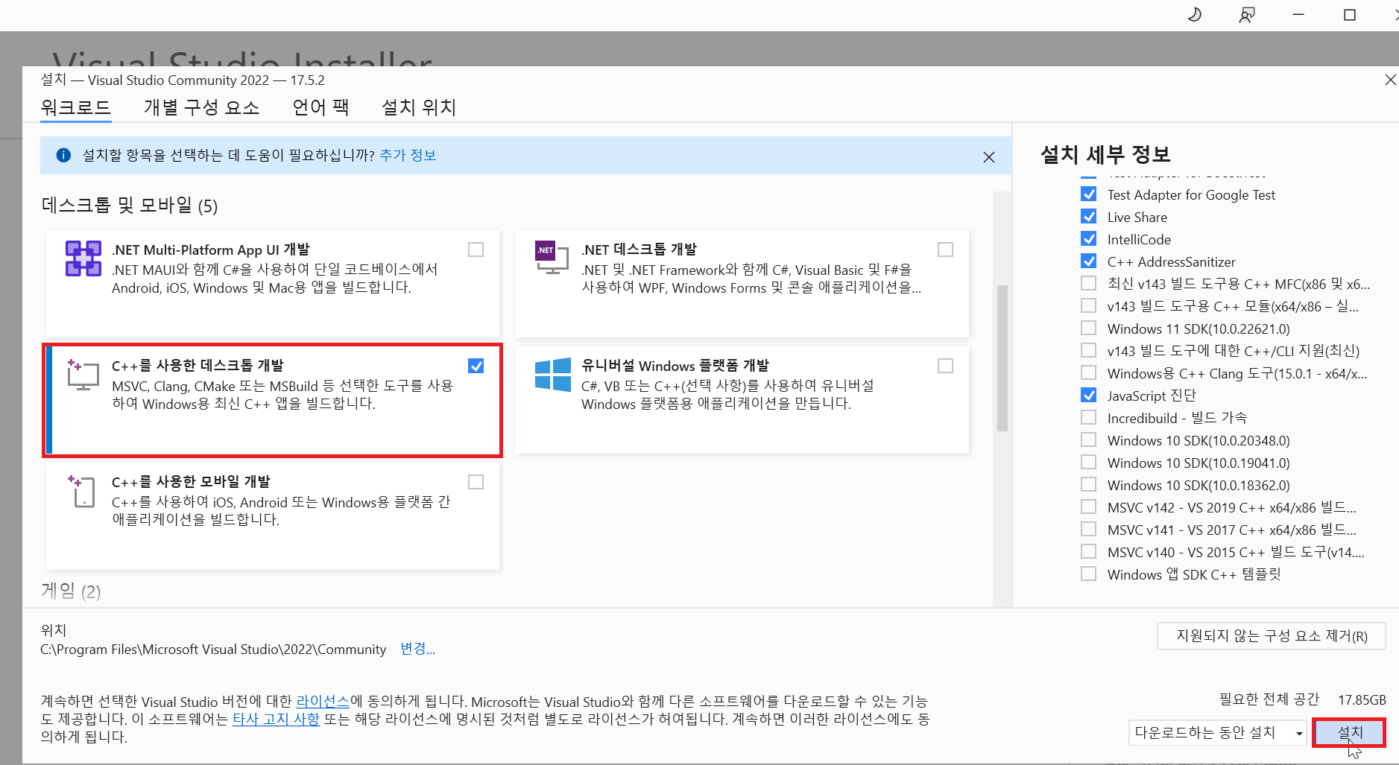Click the info icon in the blue banner

pos(63,155)
